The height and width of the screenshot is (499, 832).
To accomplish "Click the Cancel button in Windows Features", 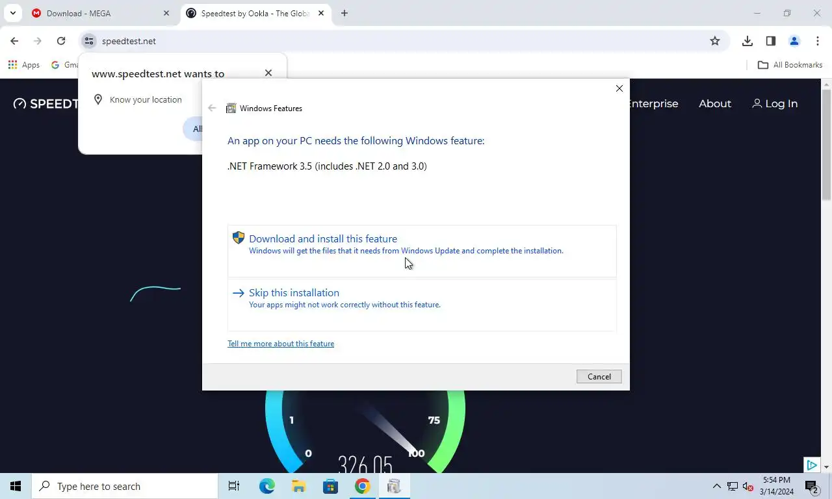I will [599, 377].
